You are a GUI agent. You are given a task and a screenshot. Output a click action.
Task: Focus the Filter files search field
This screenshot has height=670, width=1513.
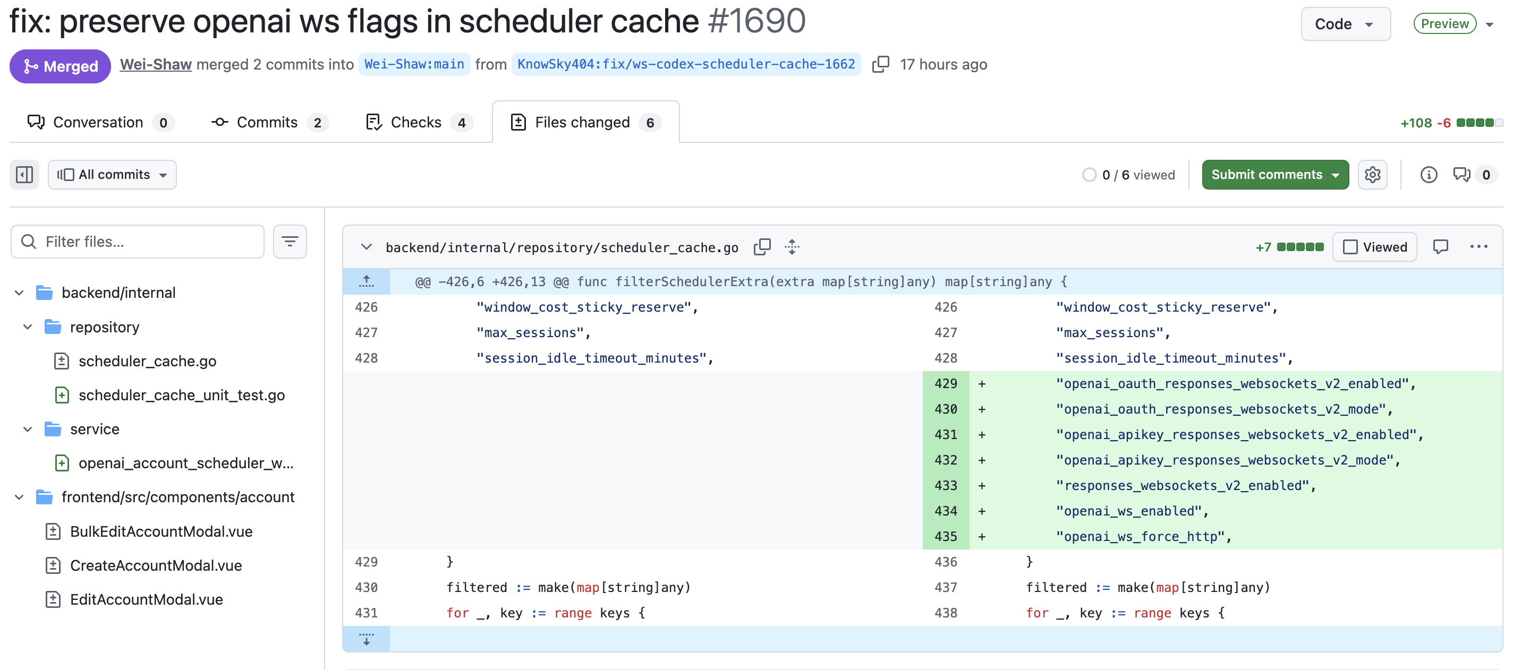pos(138,242)
